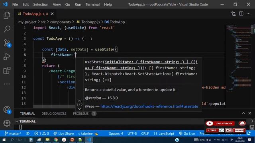Change file encoding UTF-8

[x=132, y=133]
